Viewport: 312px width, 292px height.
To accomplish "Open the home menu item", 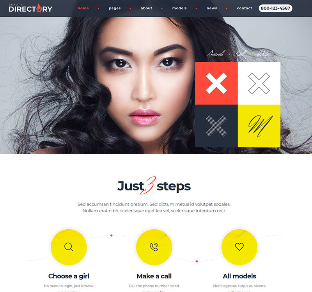I will pyautogui.click(x=83, y=8).
